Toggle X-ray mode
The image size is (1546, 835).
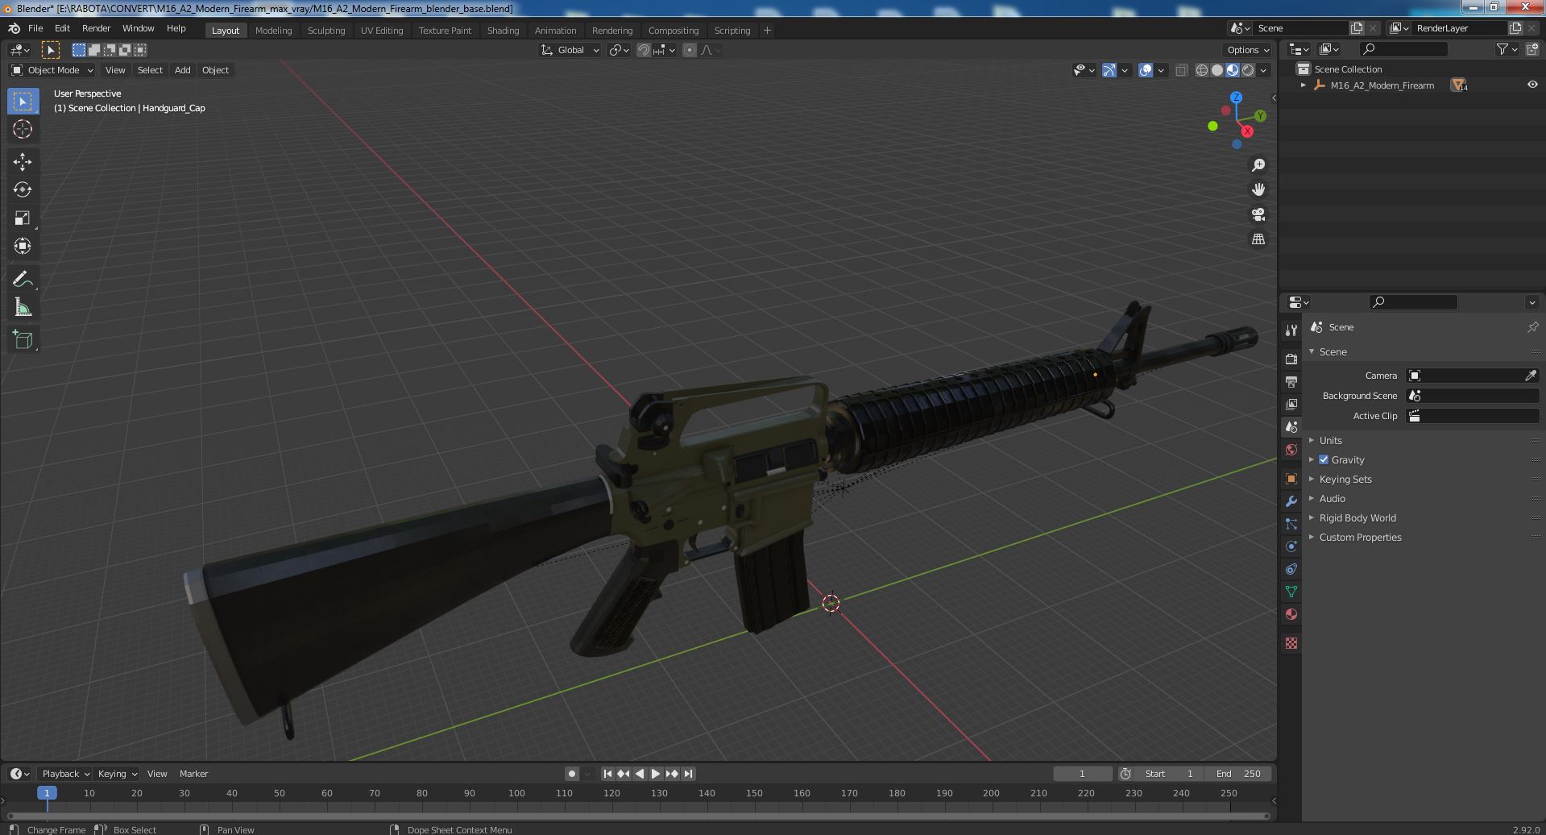click(x=1181, y=70)
